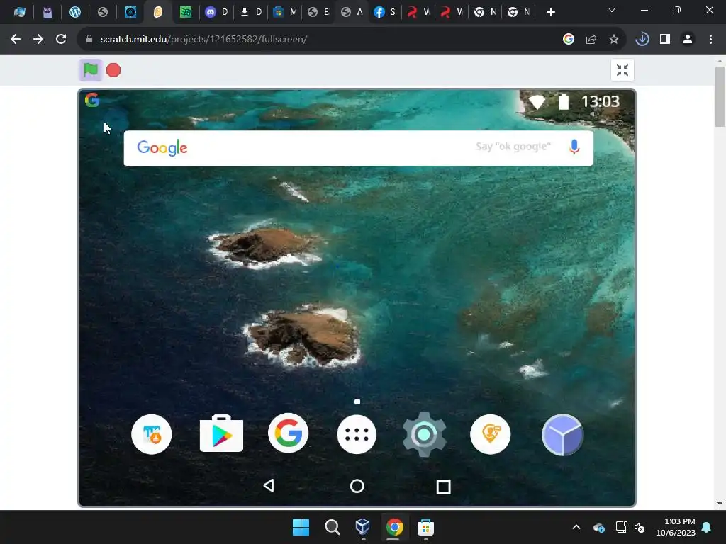Bookmark this page with the star
The image size is (726, 544).
[x=614, y=40]
